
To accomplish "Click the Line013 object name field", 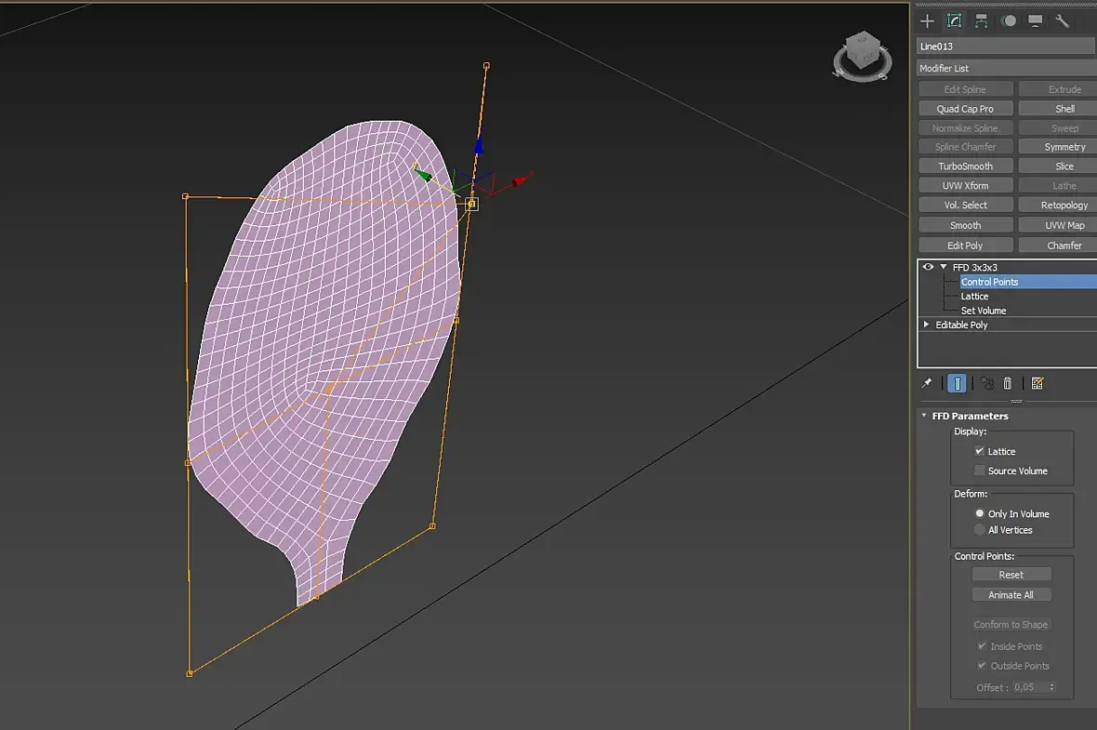I will point(1006,46).
